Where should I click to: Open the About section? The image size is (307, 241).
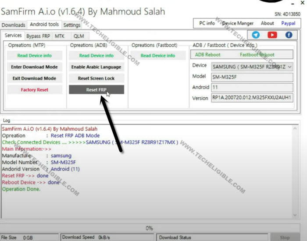pos(267,23)
